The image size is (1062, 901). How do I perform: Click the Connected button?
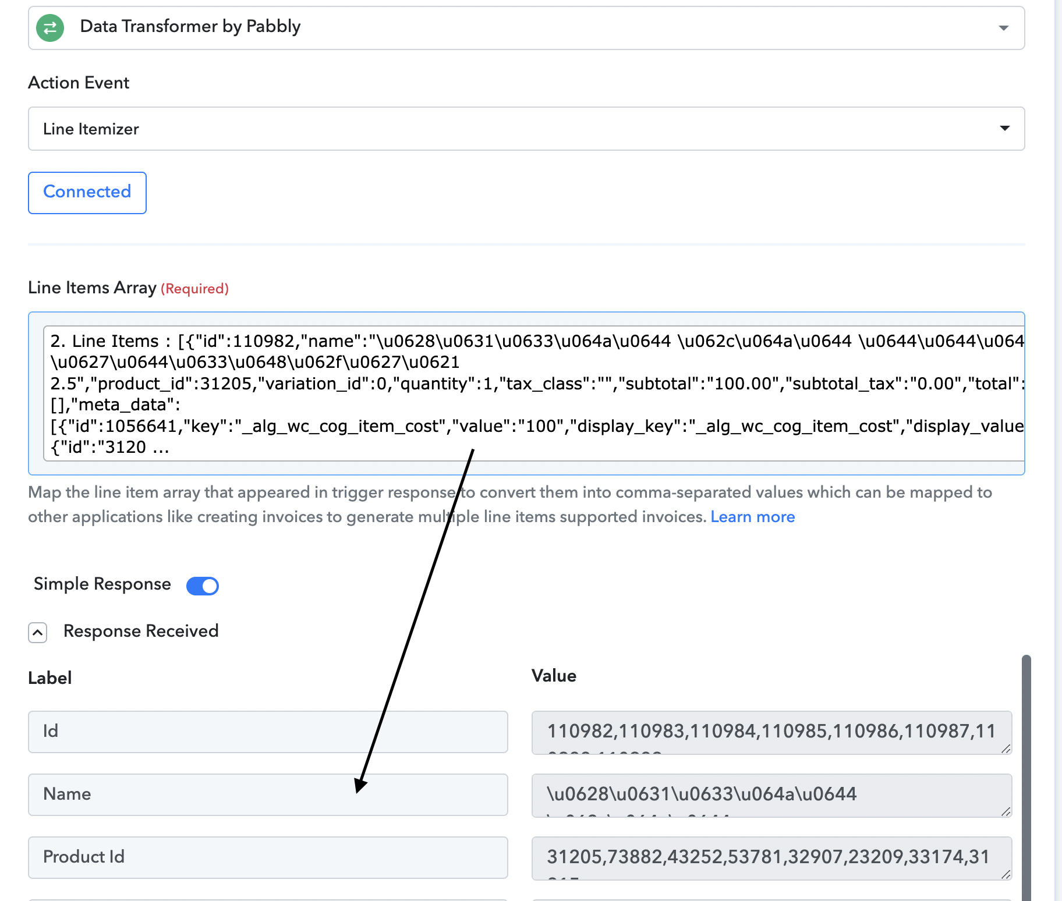(87, 193)
